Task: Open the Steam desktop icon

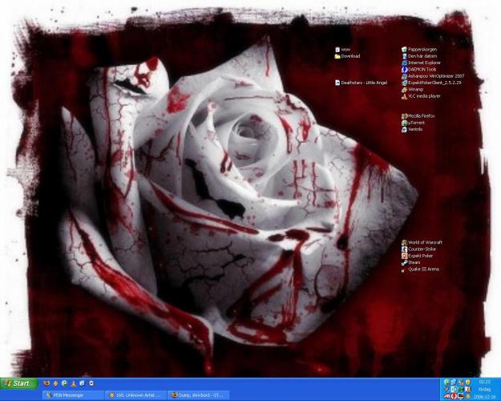Action: click(404, 262)
